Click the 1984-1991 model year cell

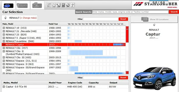(55, 61)
